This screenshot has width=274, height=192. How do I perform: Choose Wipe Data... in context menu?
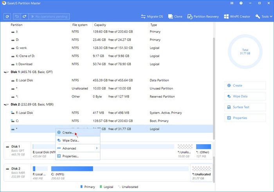click(78, 140)
